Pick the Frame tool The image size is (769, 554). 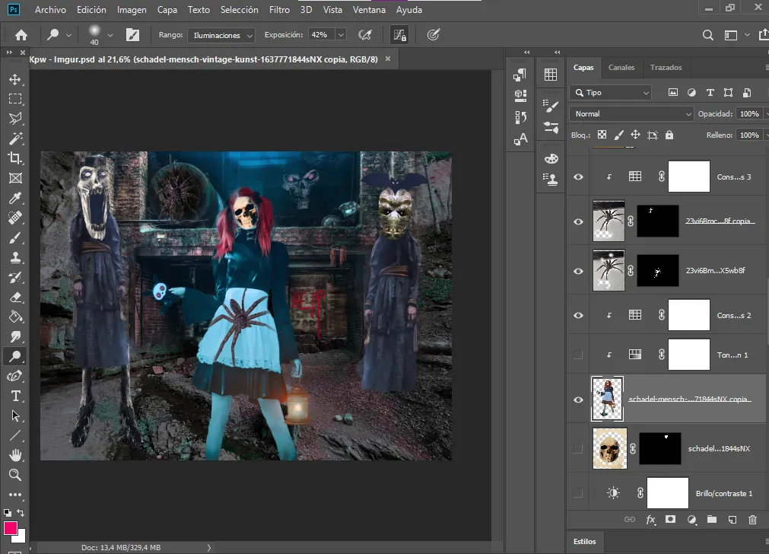[15, 178]
